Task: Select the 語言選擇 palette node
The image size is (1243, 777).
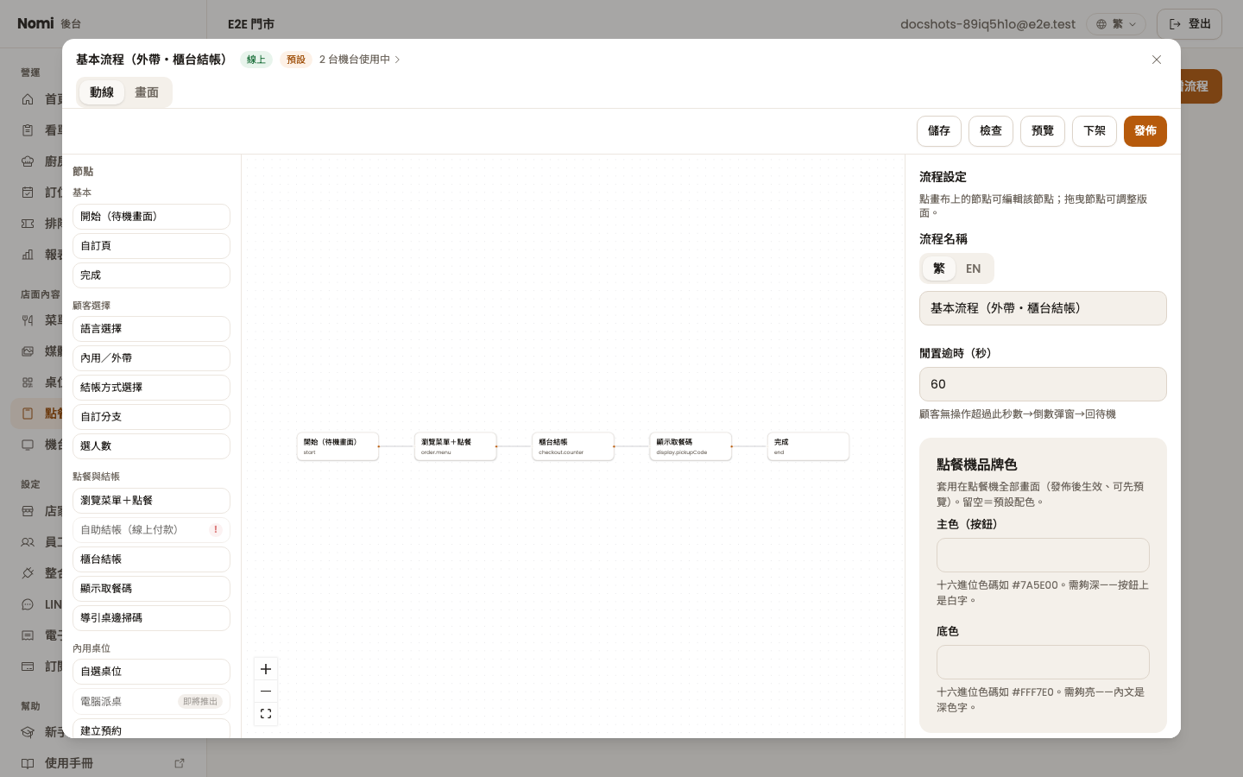Action: point(151,329)
